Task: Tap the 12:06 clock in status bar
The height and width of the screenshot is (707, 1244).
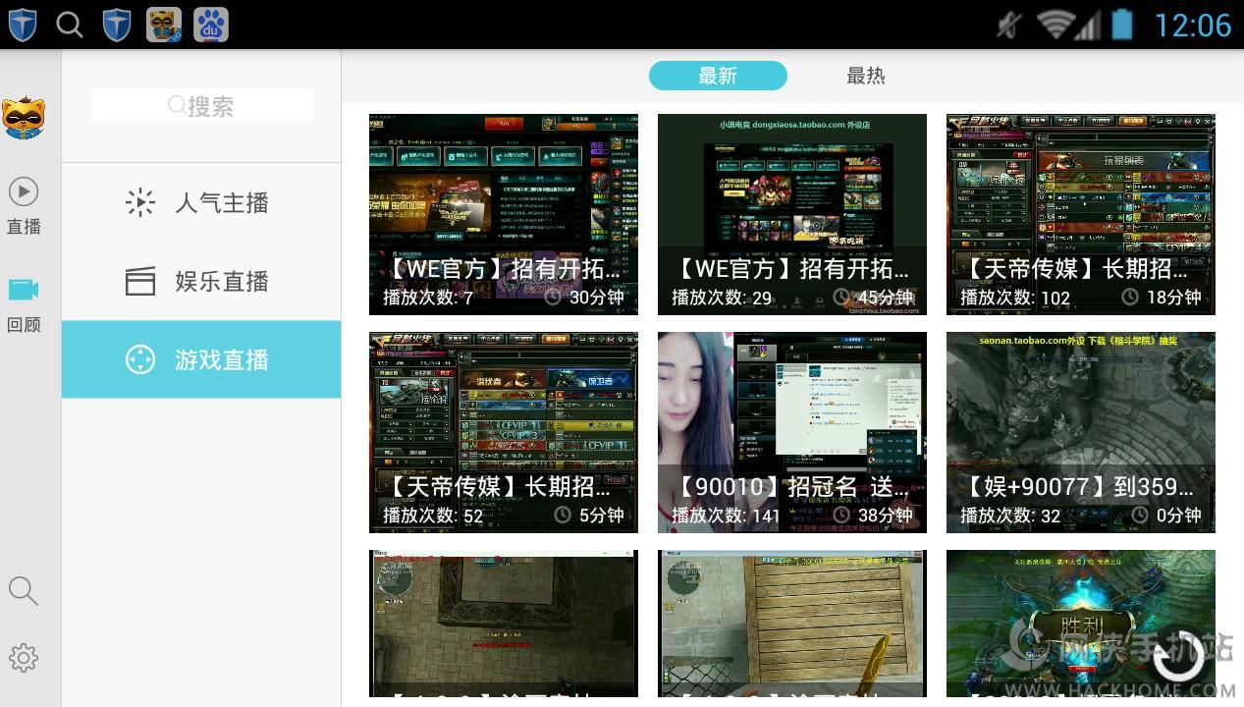Action: point(1193,26)
